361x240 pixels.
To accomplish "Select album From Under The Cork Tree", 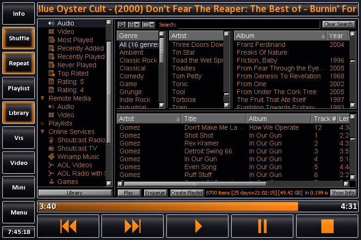I will point(277,92).
